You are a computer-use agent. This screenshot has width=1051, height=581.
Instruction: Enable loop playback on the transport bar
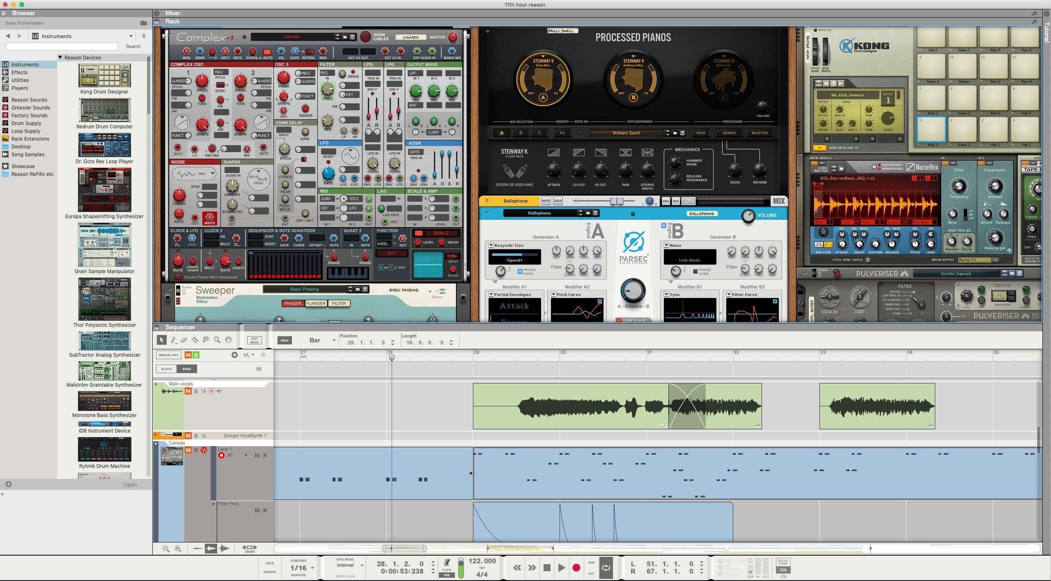(x=606, y=568)
